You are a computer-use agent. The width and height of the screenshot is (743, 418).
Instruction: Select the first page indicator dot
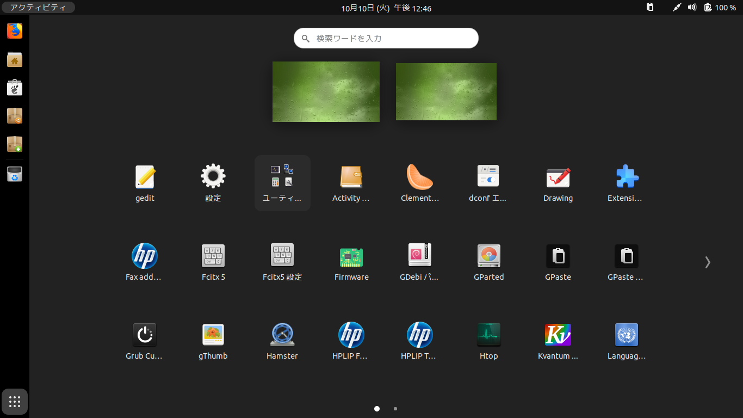pyautogui.click(x=377, y=409)
